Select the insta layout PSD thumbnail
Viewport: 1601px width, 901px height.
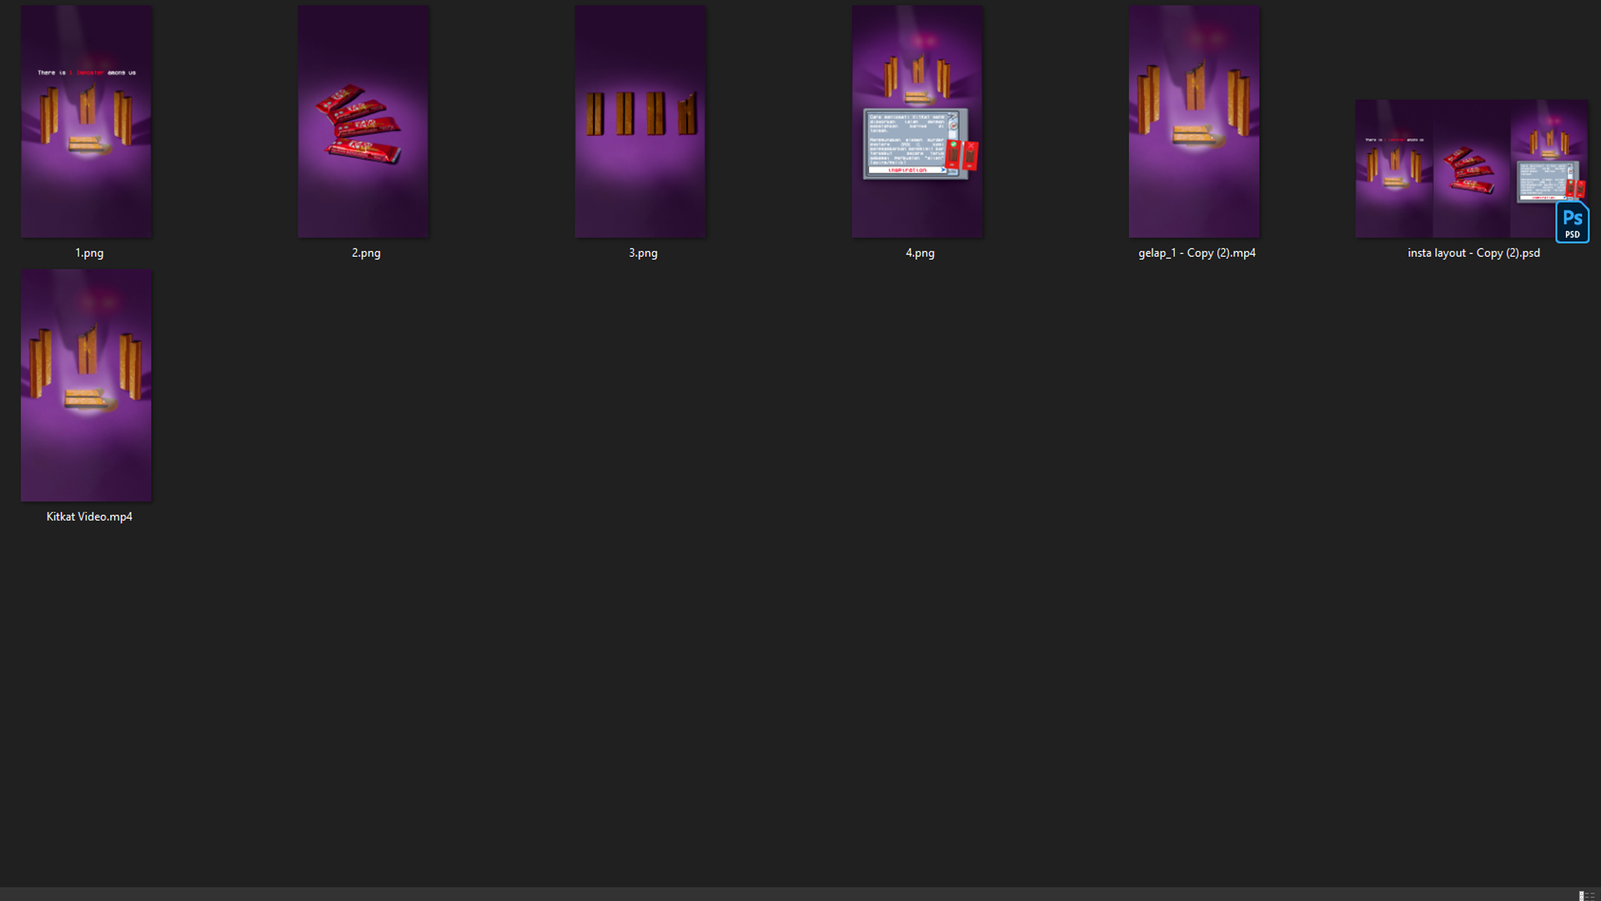point(1472,169)
